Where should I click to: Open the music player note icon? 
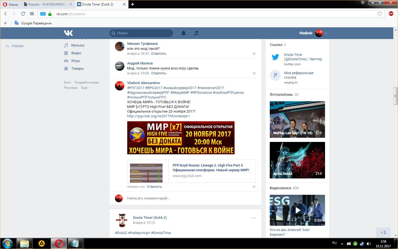pyautogui.click(x=196, y=33)
